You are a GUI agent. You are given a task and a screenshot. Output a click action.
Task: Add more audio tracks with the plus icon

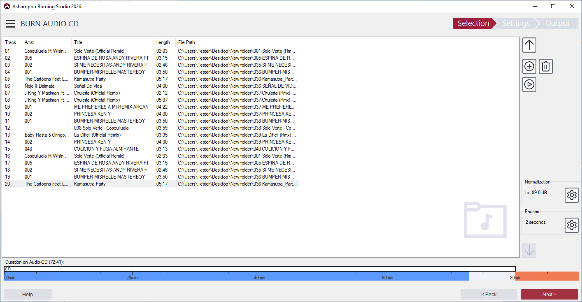529,66
